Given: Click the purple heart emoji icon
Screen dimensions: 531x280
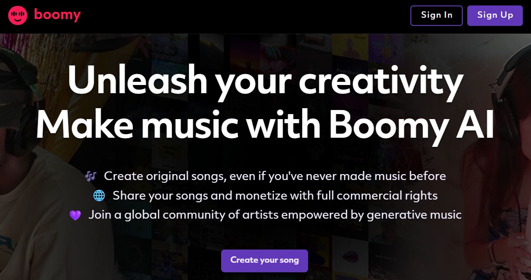Looking at the screenshot, I should pyautogui.click(x=75, y=215).
